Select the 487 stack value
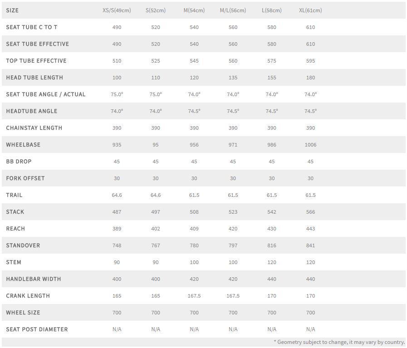The width and height of the screenshot is (407, 348). tap(117, 212)
